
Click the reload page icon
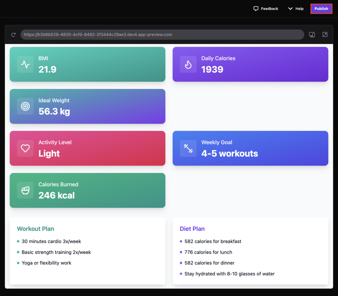(13, 34)
